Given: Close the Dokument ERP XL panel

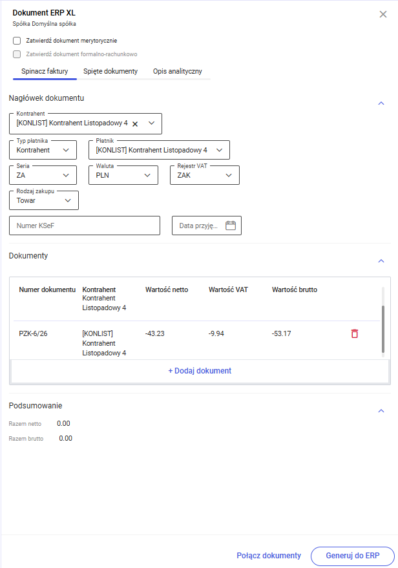Looking at the screenshot, I should click(383, 14).
